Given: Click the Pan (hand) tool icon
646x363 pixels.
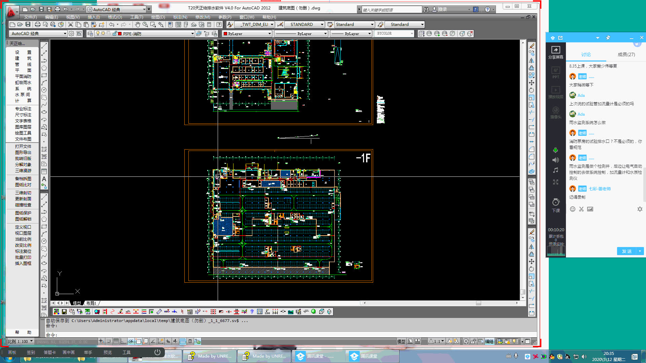Looking at the screenshot, I should click(138, 25).
